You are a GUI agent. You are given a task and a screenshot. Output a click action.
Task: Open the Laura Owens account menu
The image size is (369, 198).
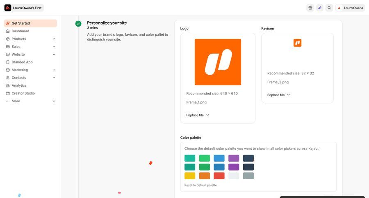coord(350,8)
